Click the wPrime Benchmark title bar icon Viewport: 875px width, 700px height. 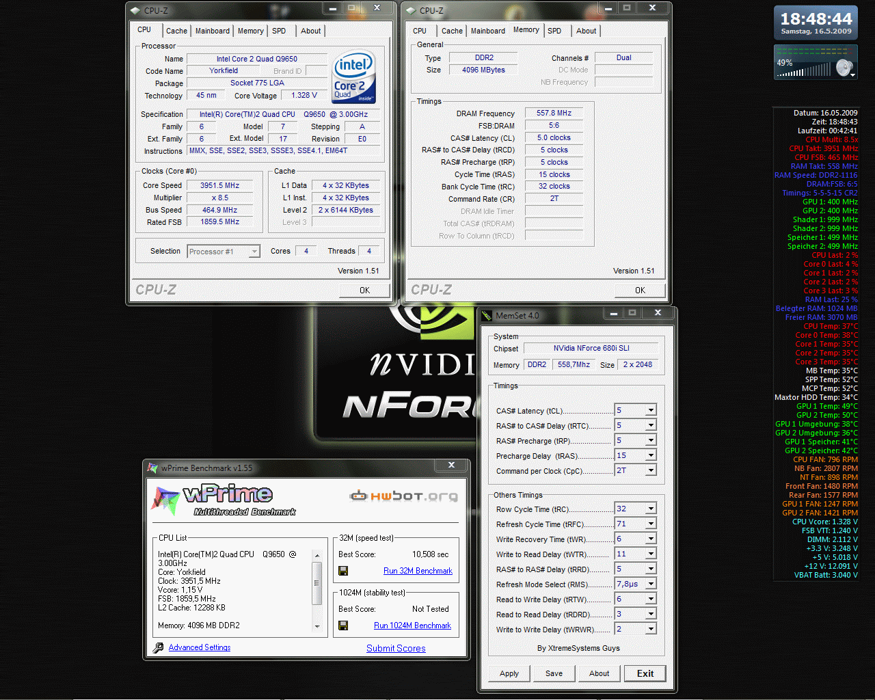point(152,468)
